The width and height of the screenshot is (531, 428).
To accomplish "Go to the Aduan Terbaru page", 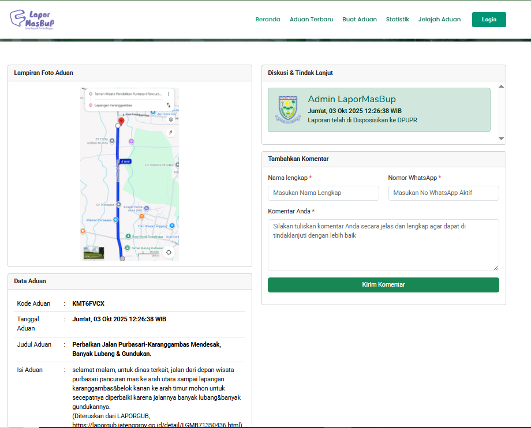I will pyautogui.click(x=311, y=20).
